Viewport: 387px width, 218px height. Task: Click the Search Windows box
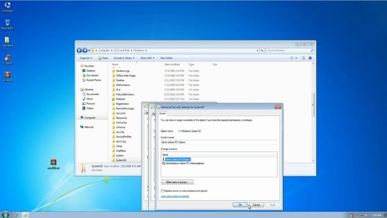click(x=290, y=50)
